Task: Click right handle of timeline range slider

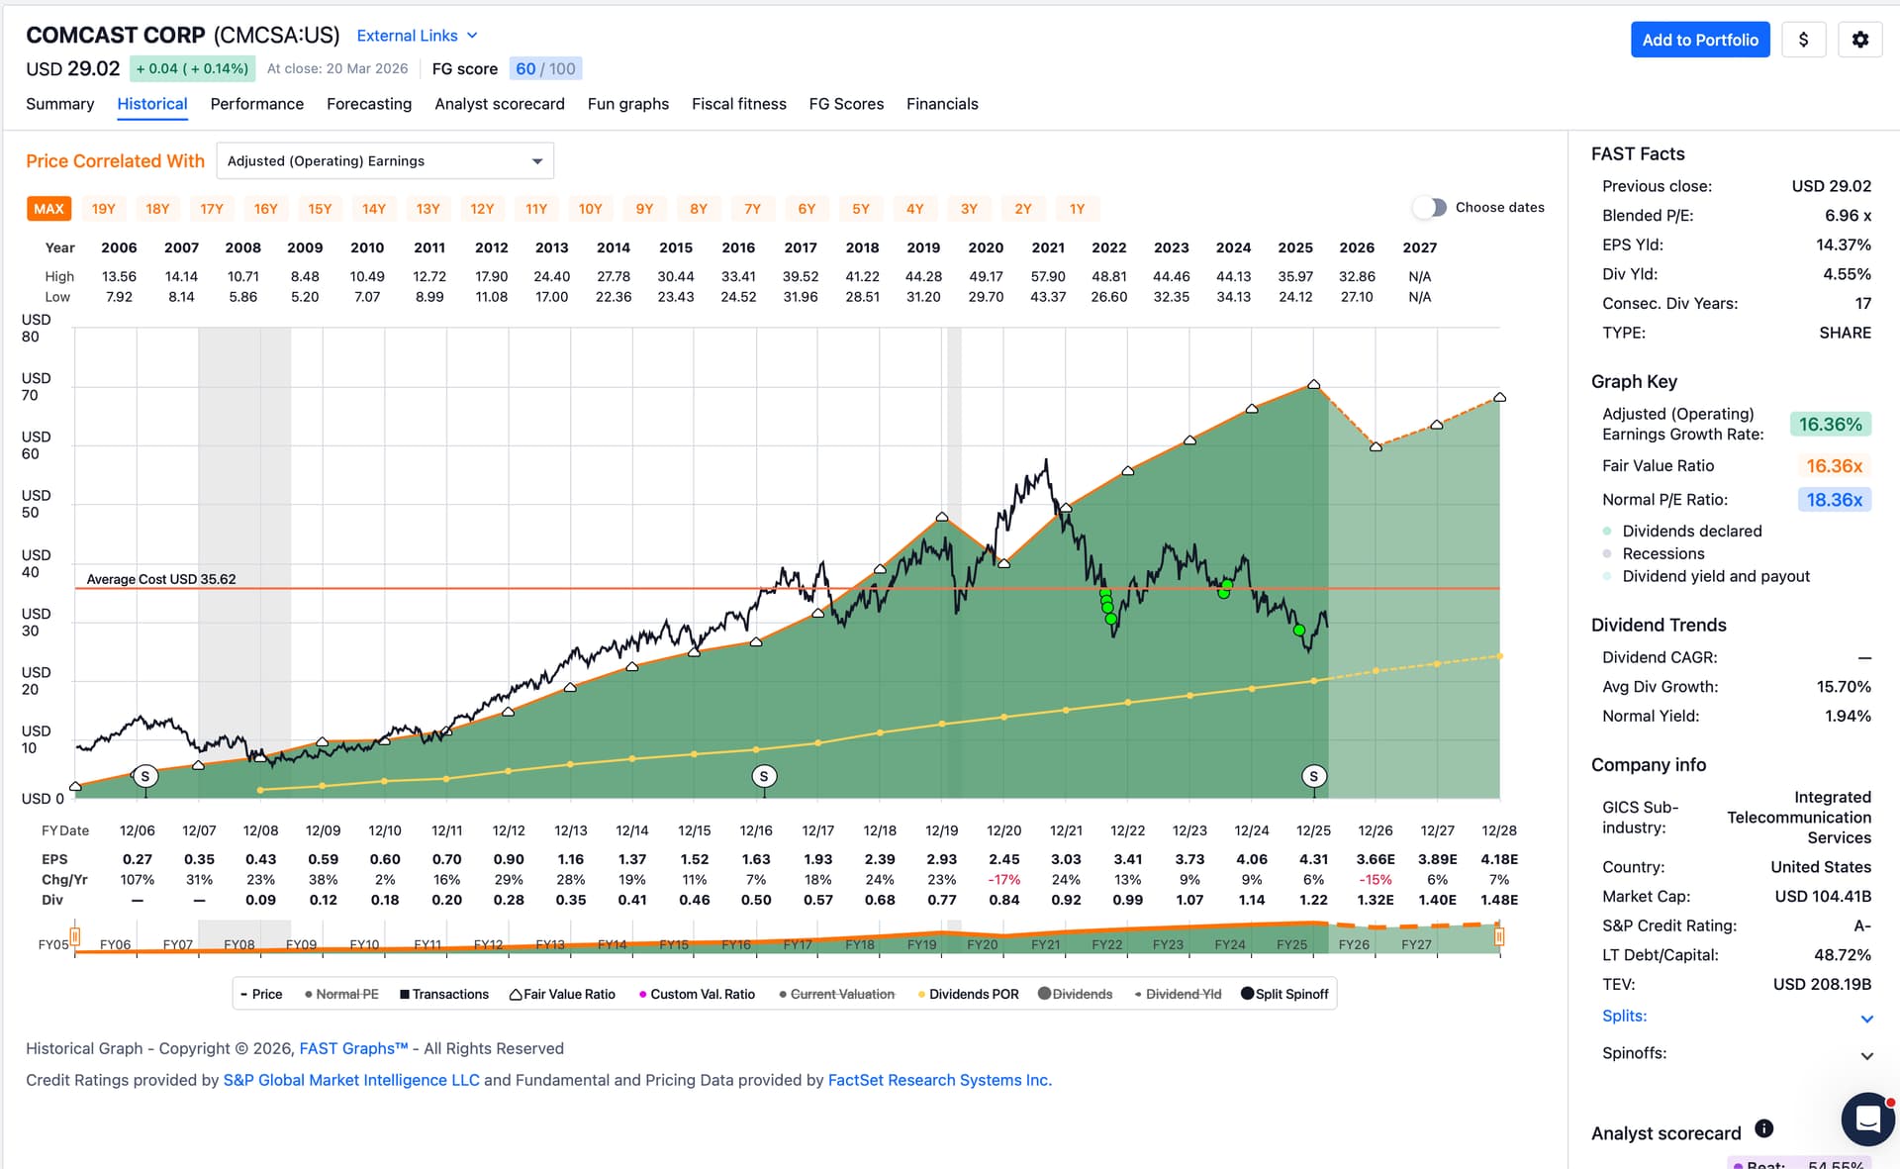Action: point(1499,935)
